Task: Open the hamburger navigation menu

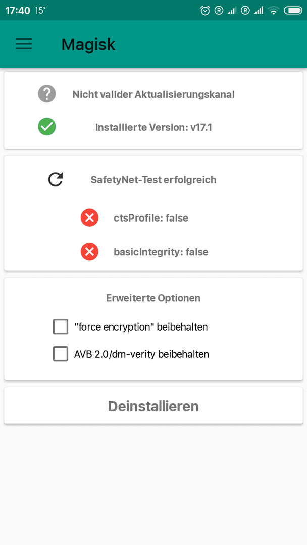Action: click(24, 44)
